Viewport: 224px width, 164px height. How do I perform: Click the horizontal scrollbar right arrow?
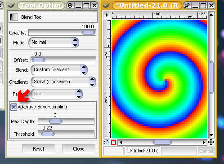pyautogui.click(x=204, y=142)
